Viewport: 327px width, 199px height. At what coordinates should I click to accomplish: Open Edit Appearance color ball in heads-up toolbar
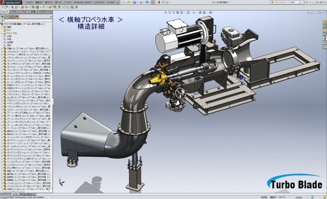[x=201, y=13]
